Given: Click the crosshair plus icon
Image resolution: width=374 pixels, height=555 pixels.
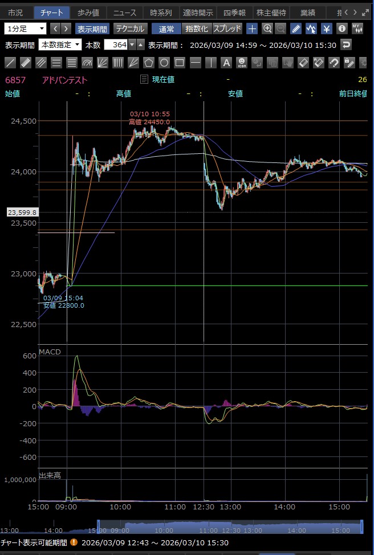Looking at the screenshot, I should (x=252, y=28).
